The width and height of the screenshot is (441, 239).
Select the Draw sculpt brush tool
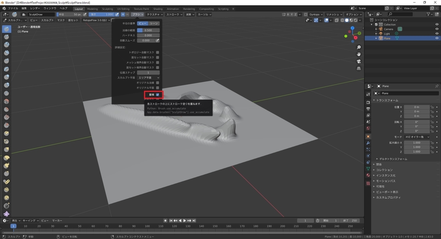(6, 29)
